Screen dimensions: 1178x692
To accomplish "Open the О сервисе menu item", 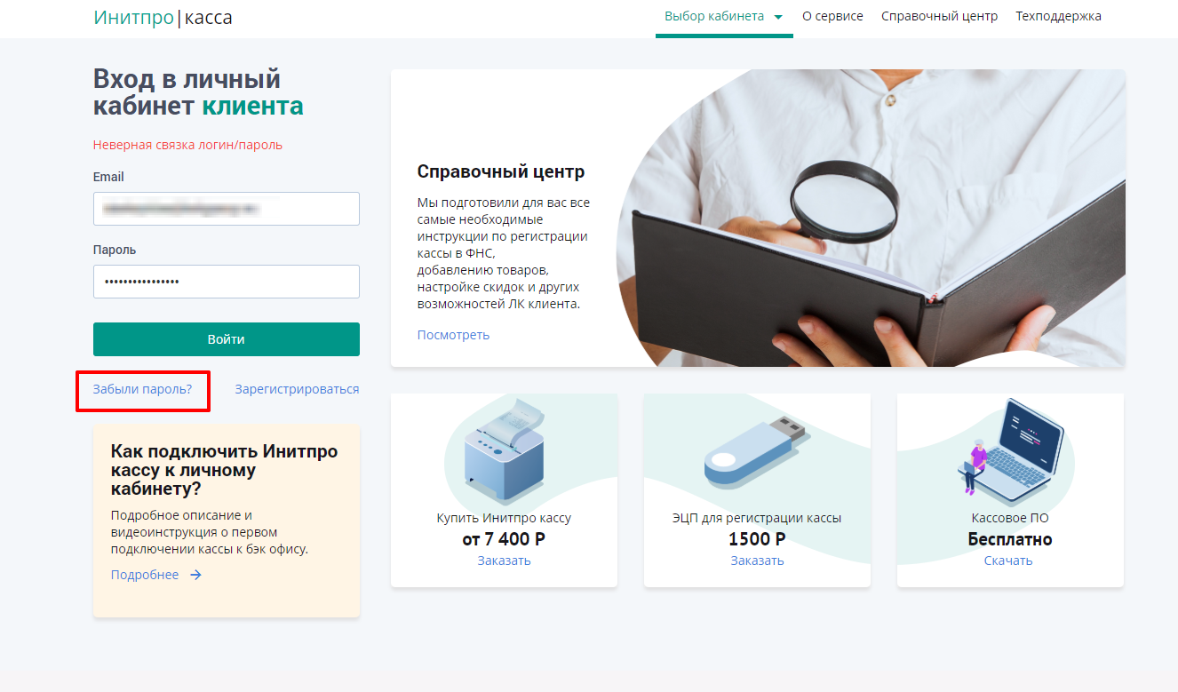I will [832, 16].
